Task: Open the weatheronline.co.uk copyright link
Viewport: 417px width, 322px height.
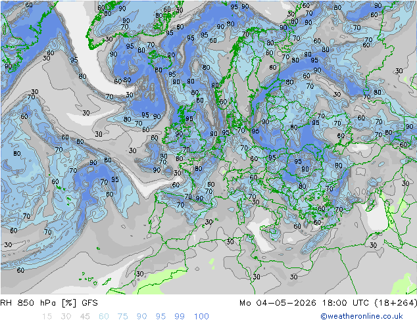Action: click(x=362, y=316)
